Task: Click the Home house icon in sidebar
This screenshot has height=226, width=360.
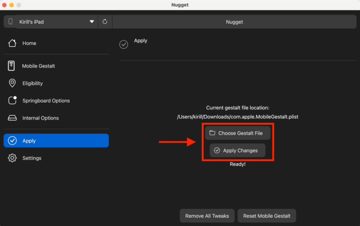Action: coord(13,43)
